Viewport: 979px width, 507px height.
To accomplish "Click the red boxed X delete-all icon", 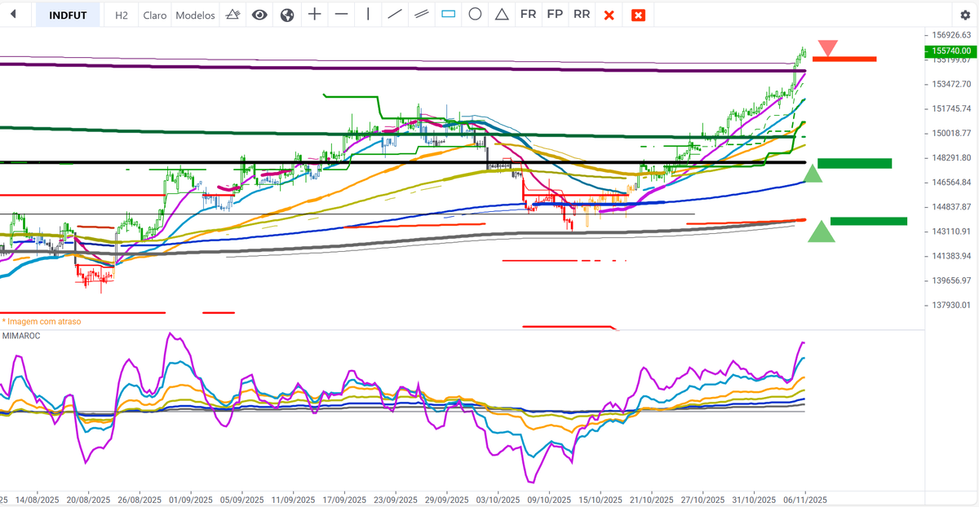I will [639, 15].
